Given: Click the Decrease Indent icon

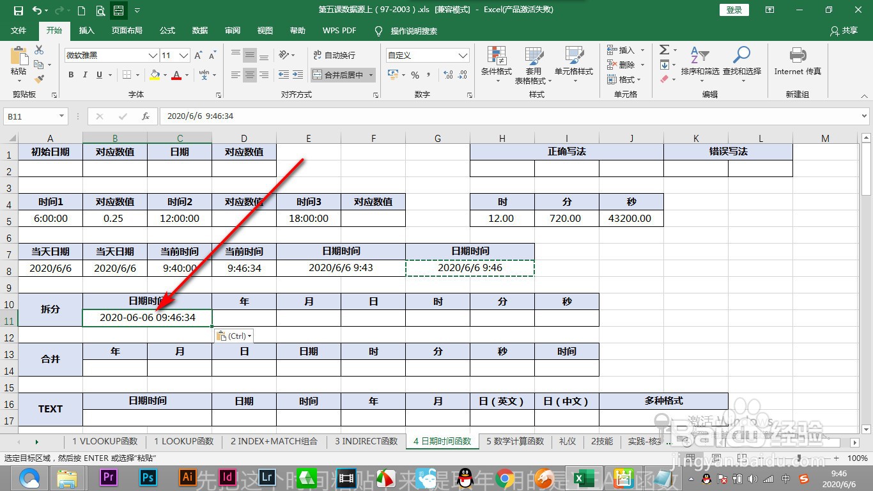Looking at the screenshot, I should pyautogui.click(x=284, y=75).
